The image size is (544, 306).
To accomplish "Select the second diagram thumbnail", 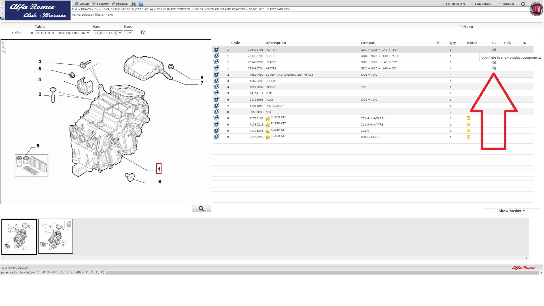I will pos(56,236).
